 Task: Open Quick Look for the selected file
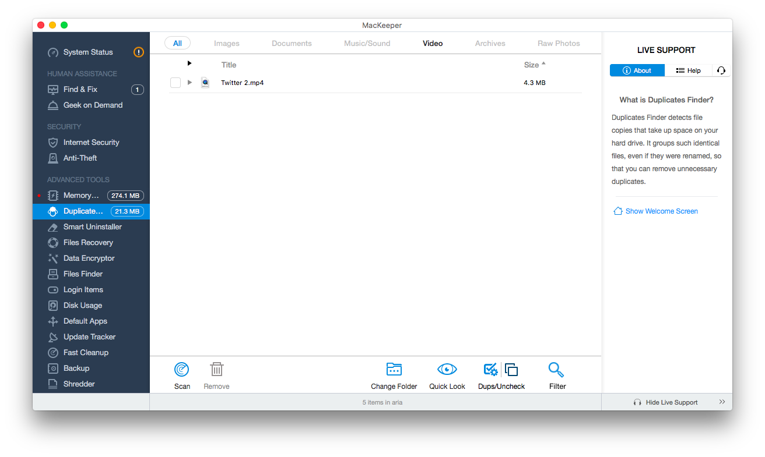pyautogui.click(x=447, y=374)
